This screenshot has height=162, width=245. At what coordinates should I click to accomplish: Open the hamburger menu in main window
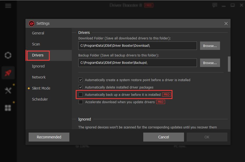point(8,6)
